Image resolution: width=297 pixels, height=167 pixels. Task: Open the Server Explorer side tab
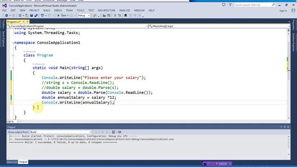coord(3,39)
